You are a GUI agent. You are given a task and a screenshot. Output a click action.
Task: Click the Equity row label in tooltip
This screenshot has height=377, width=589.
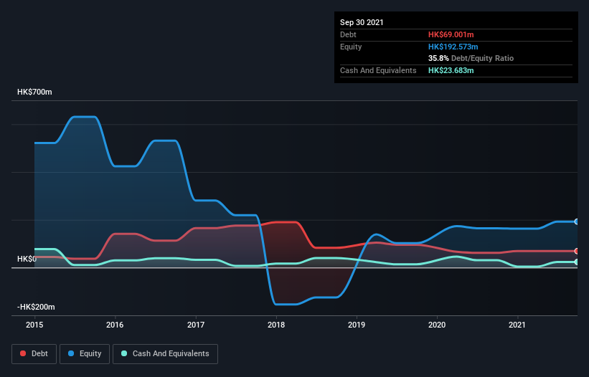(351, 47)
